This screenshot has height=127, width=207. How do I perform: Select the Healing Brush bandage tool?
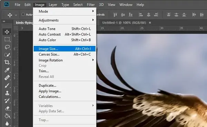pyautogui.click(x=7, y=78)
